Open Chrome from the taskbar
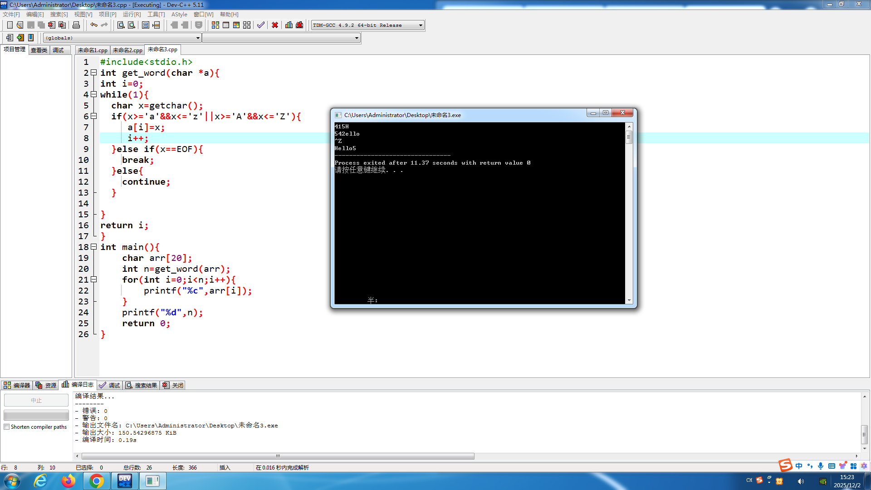 (96, 481)
